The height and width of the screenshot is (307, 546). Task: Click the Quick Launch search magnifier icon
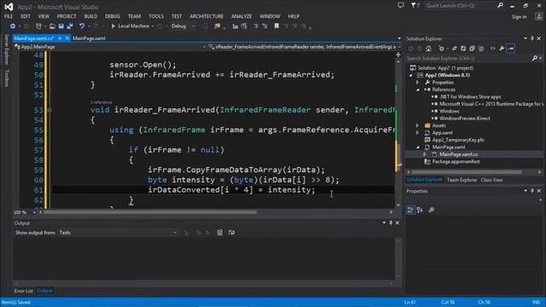point(501,5)
